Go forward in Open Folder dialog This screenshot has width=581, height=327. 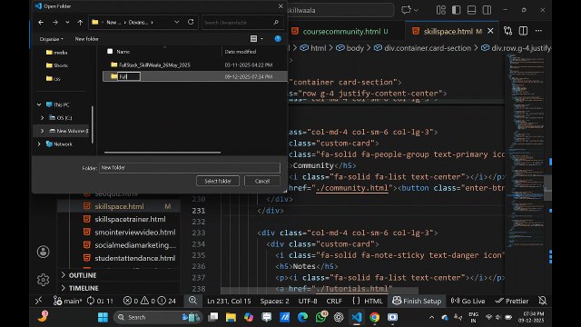point(55,23)
